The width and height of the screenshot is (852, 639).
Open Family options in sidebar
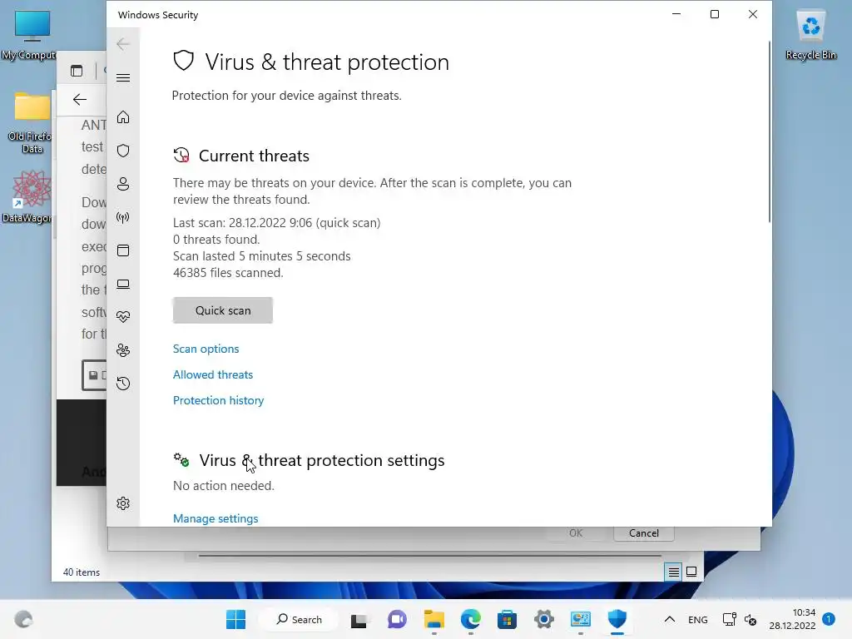tap(123, 350)
